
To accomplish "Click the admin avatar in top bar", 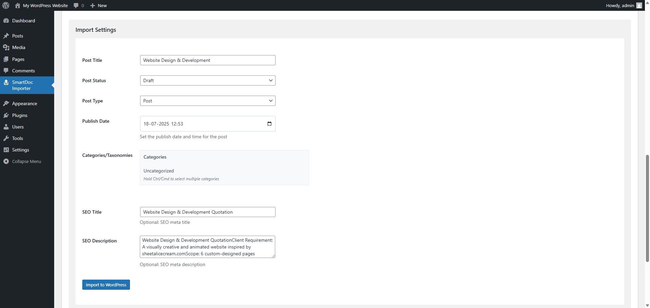I will pos(639,5).
